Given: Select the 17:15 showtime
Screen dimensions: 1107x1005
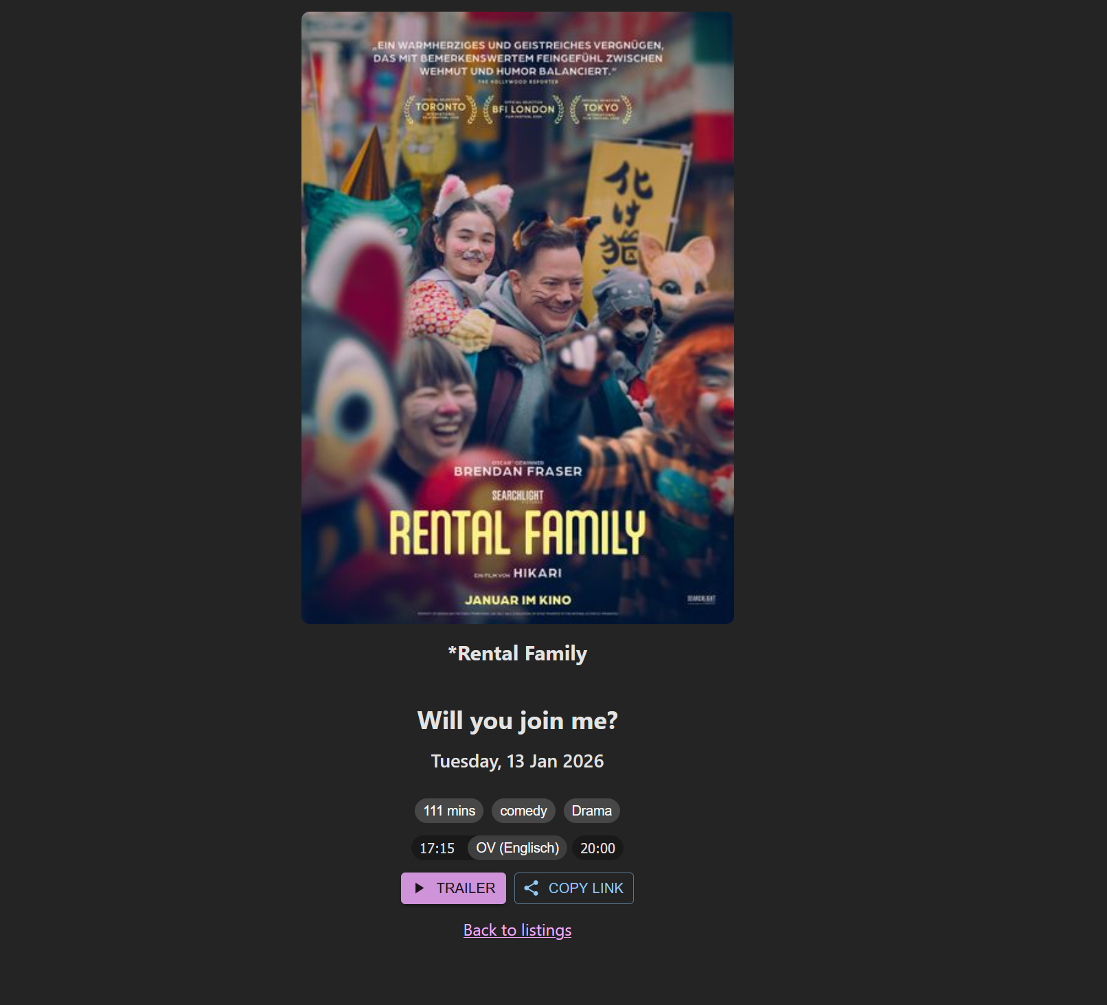Looking at the screenshot, I should [437, 848].
